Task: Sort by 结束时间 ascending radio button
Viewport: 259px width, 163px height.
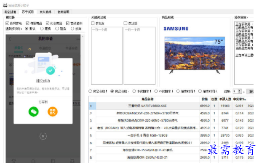Action: [x=178, y=91]
